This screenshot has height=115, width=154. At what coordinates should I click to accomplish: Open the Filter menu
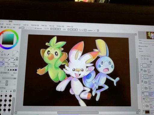pos(44,25)
